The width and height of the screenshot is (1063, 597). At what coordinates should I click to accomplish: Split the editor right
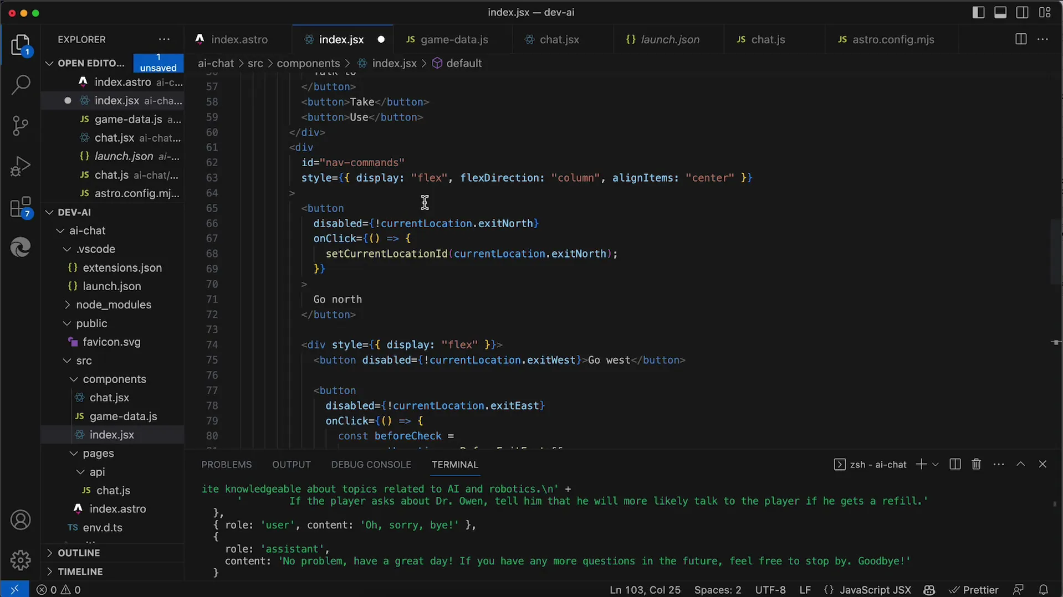[1021, 39]
